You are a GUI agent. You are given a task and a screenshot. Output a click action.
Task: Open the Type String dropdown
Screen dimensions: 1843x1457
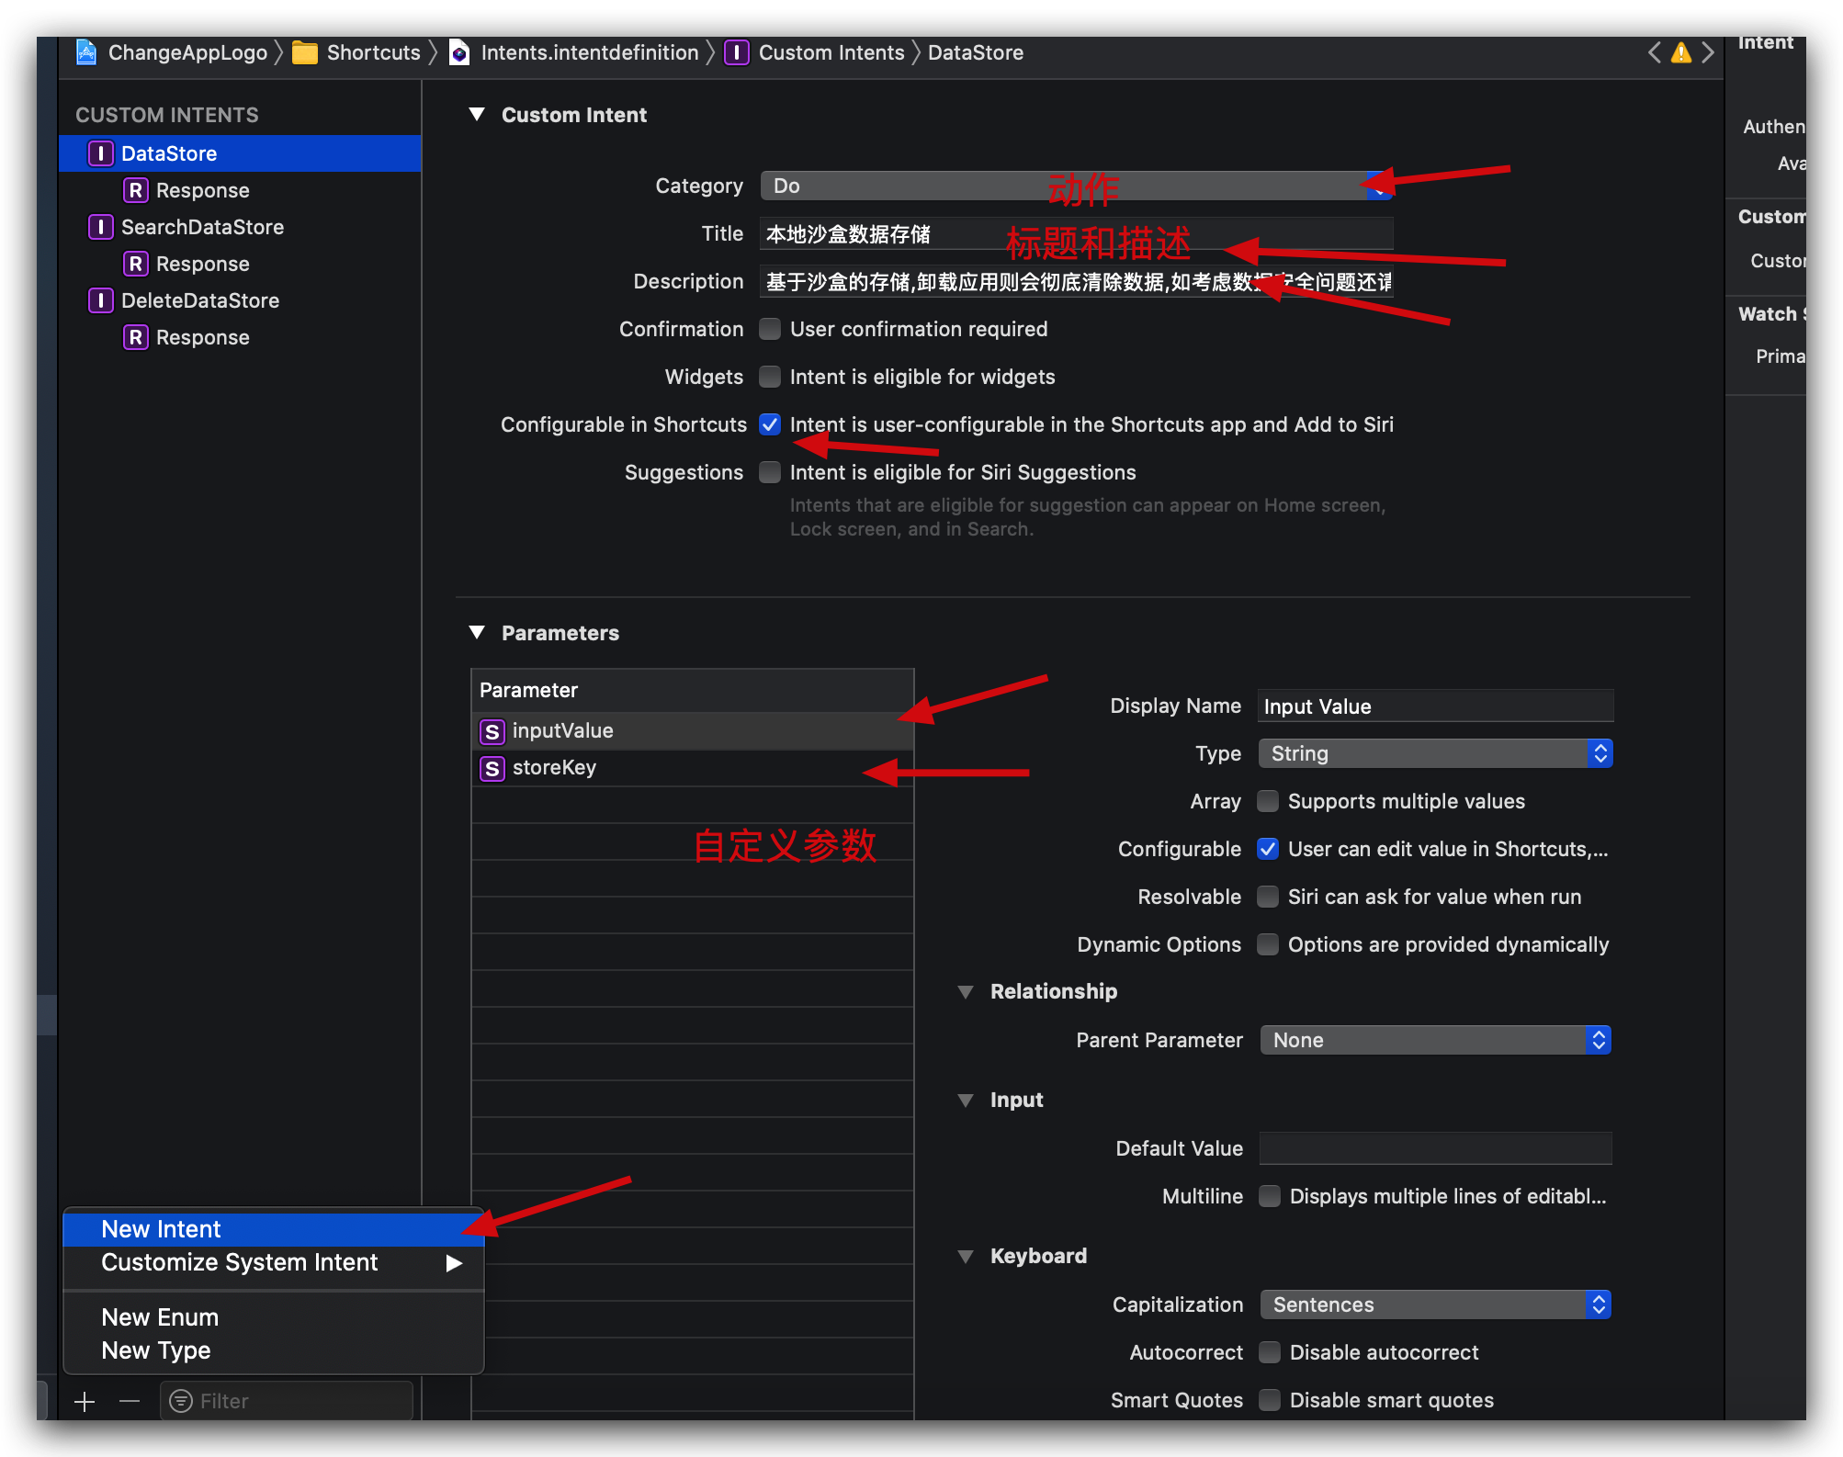click(x=1435, y=753)
